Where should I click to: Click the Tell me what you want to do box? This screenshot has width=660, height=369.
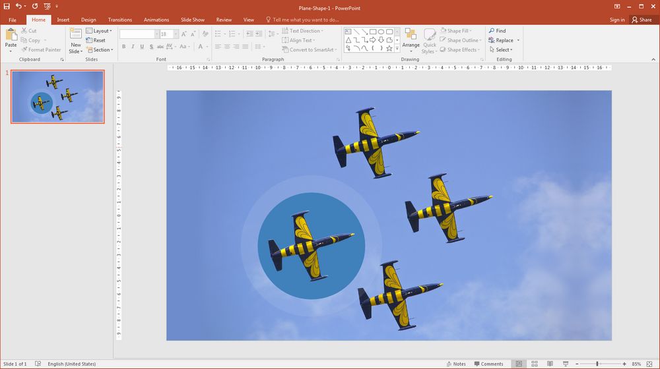302,20
